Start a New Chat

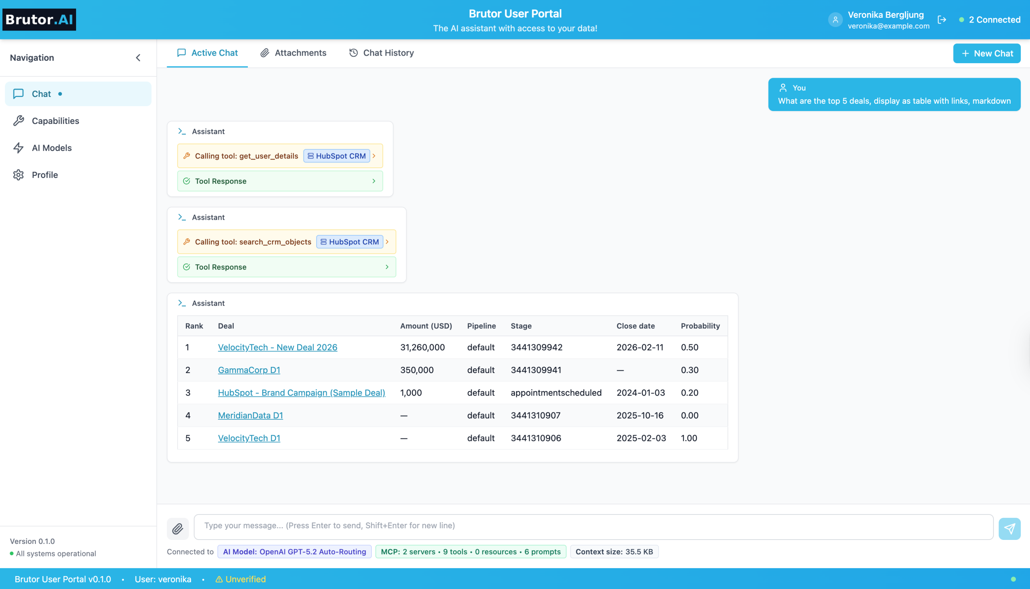point(986,53)
